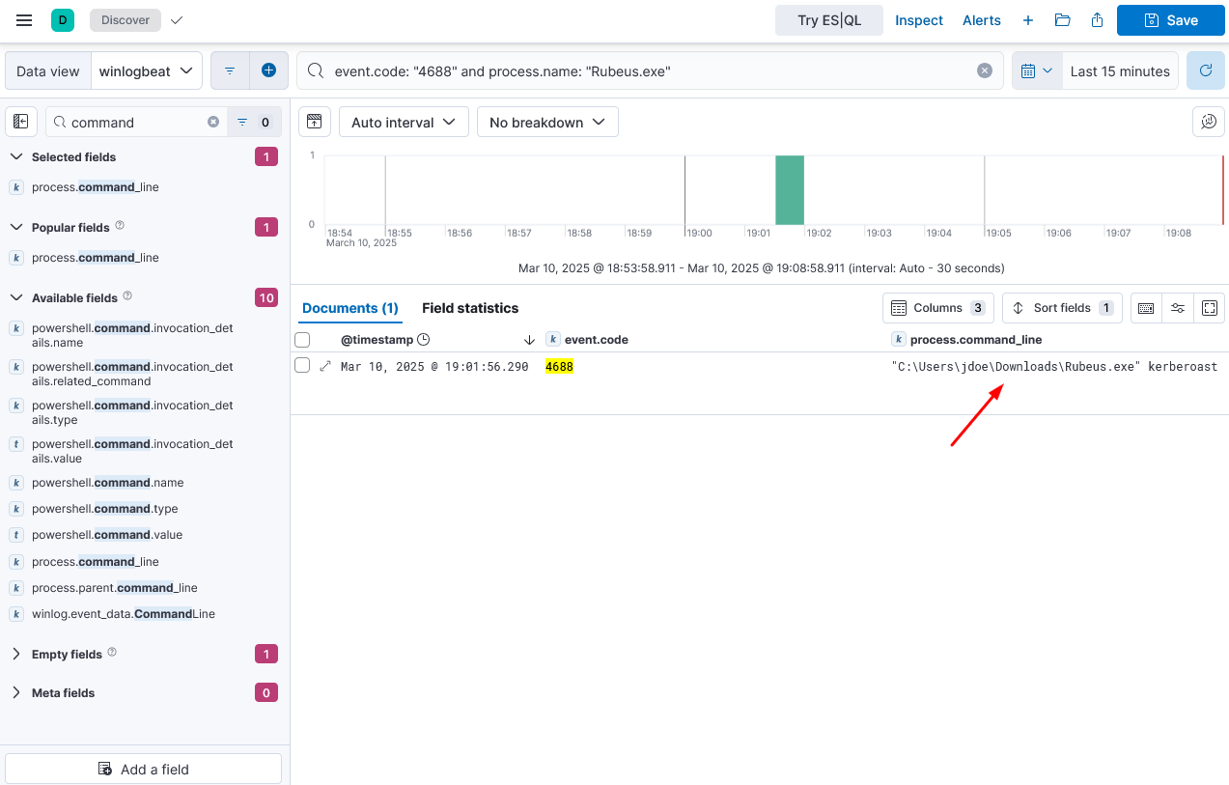The image size is (1229, 785).
Task: Expand the document row details arrow
Action: (325, 366)
